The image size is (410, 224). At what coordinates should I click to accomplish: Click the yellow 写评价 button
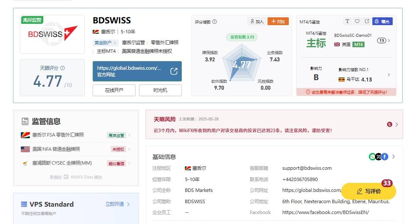[369, 192]
